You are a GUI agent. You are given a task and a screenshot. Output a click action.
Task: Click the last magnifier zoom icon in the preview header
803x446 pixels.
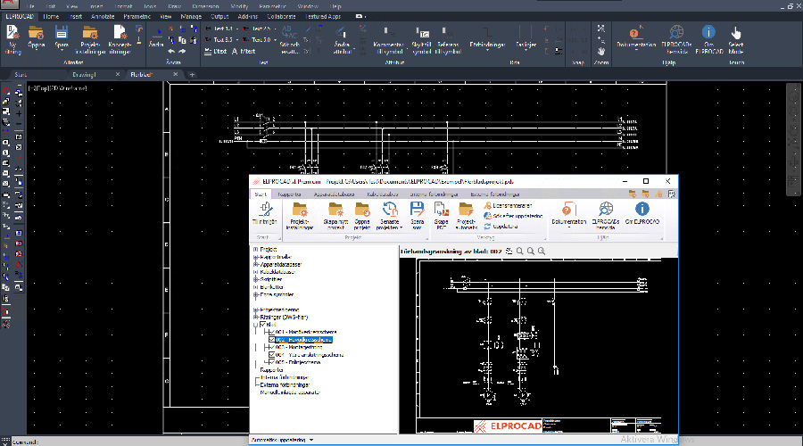(542, 252)
